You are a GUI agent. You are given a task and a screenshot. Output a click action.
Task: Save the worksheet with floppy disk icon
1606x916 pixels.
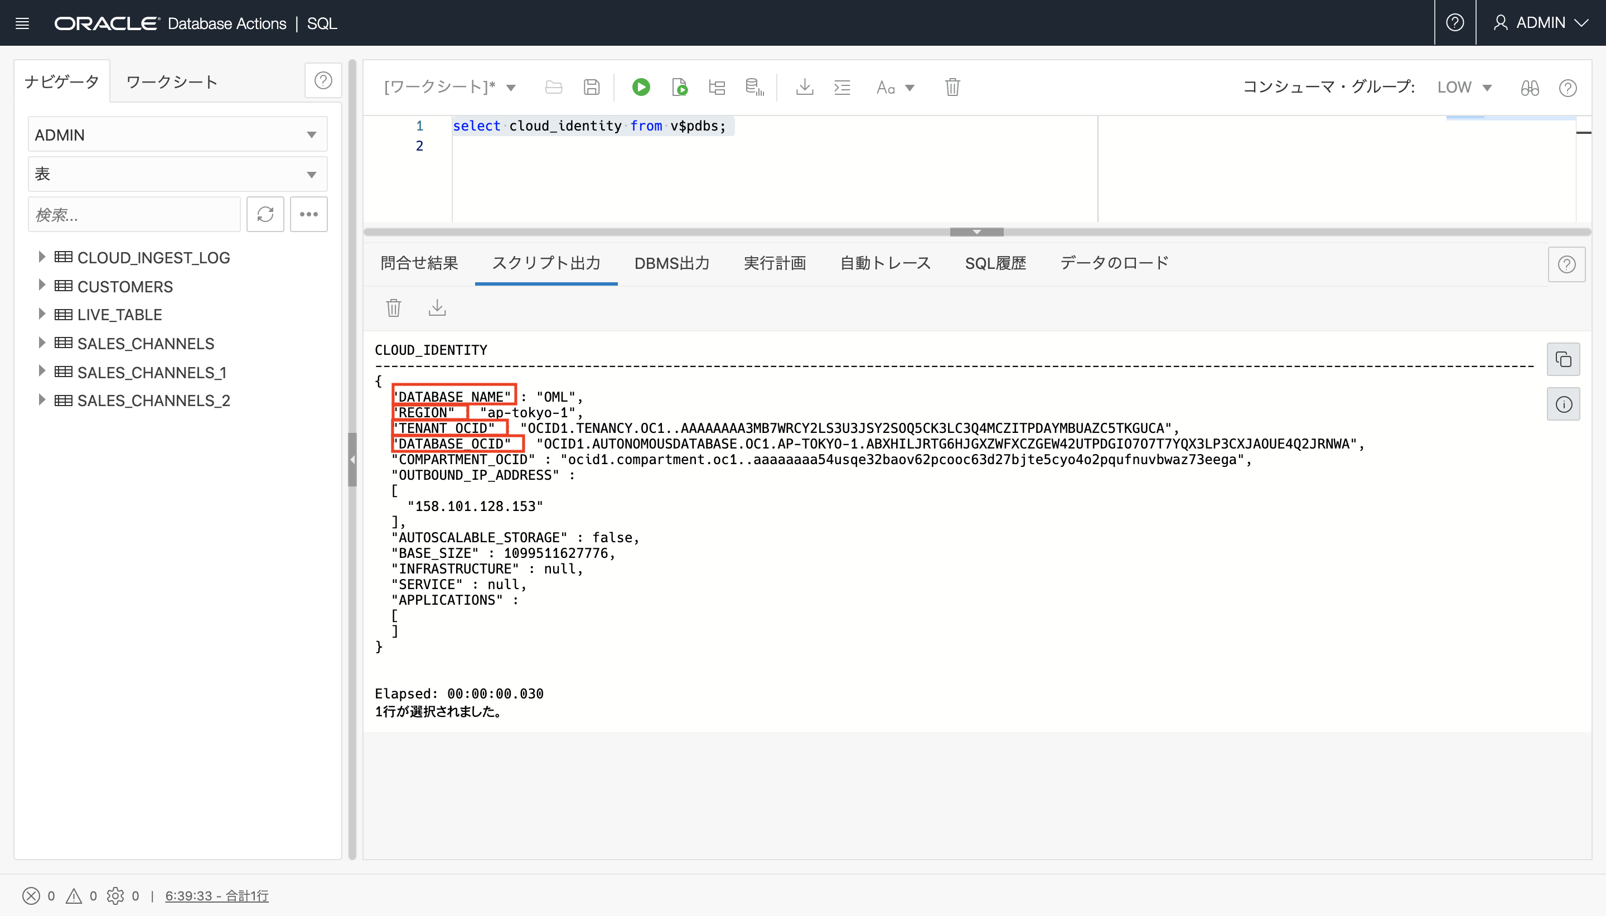[591, 87]
